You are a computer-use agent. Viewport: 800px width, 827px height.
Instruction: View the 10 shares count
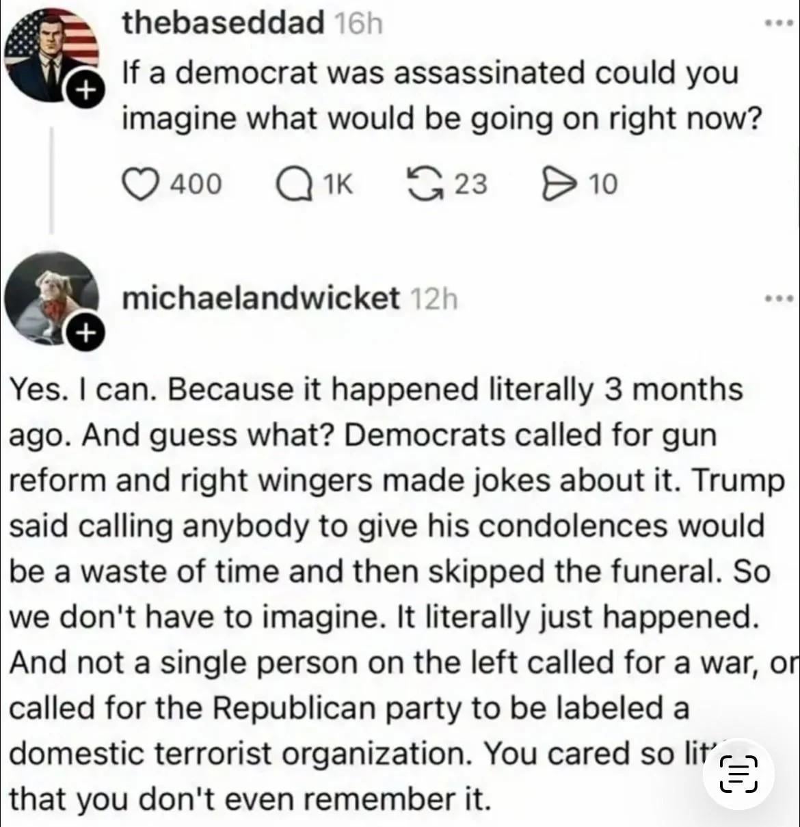click(602, 184)
